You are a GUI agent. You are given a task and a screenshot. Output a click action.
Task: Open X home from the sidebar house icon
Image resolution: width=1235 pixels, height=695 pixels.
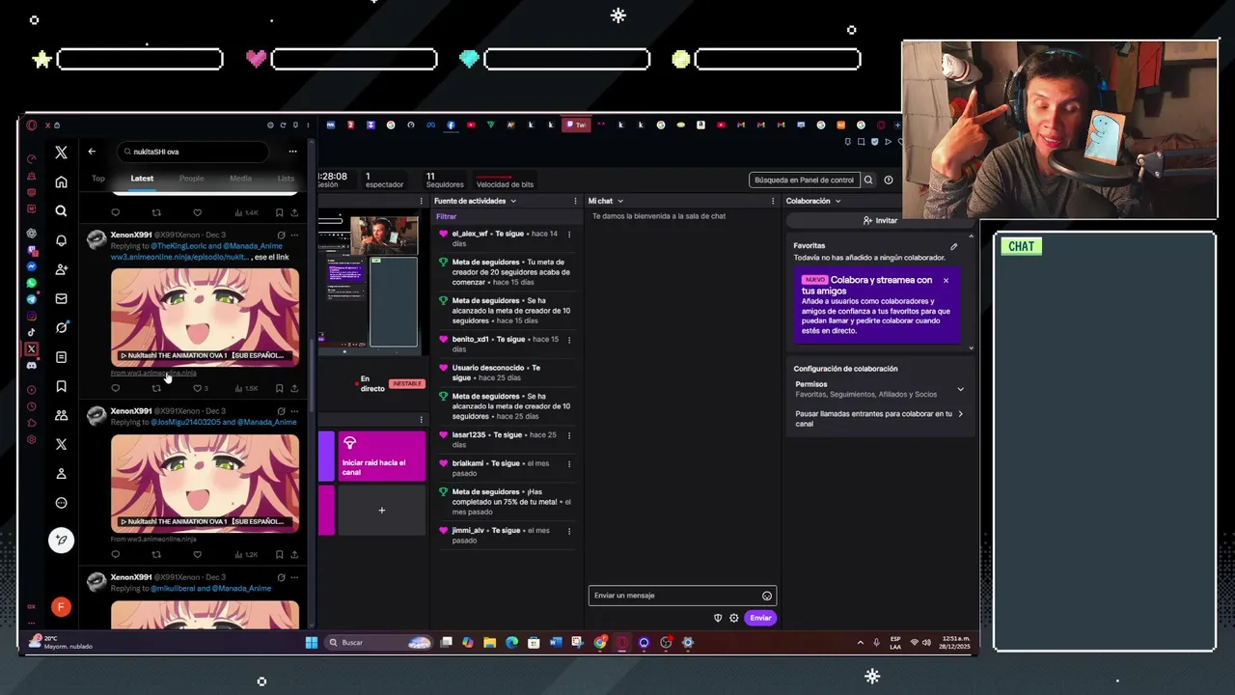(x=61, y=181)
